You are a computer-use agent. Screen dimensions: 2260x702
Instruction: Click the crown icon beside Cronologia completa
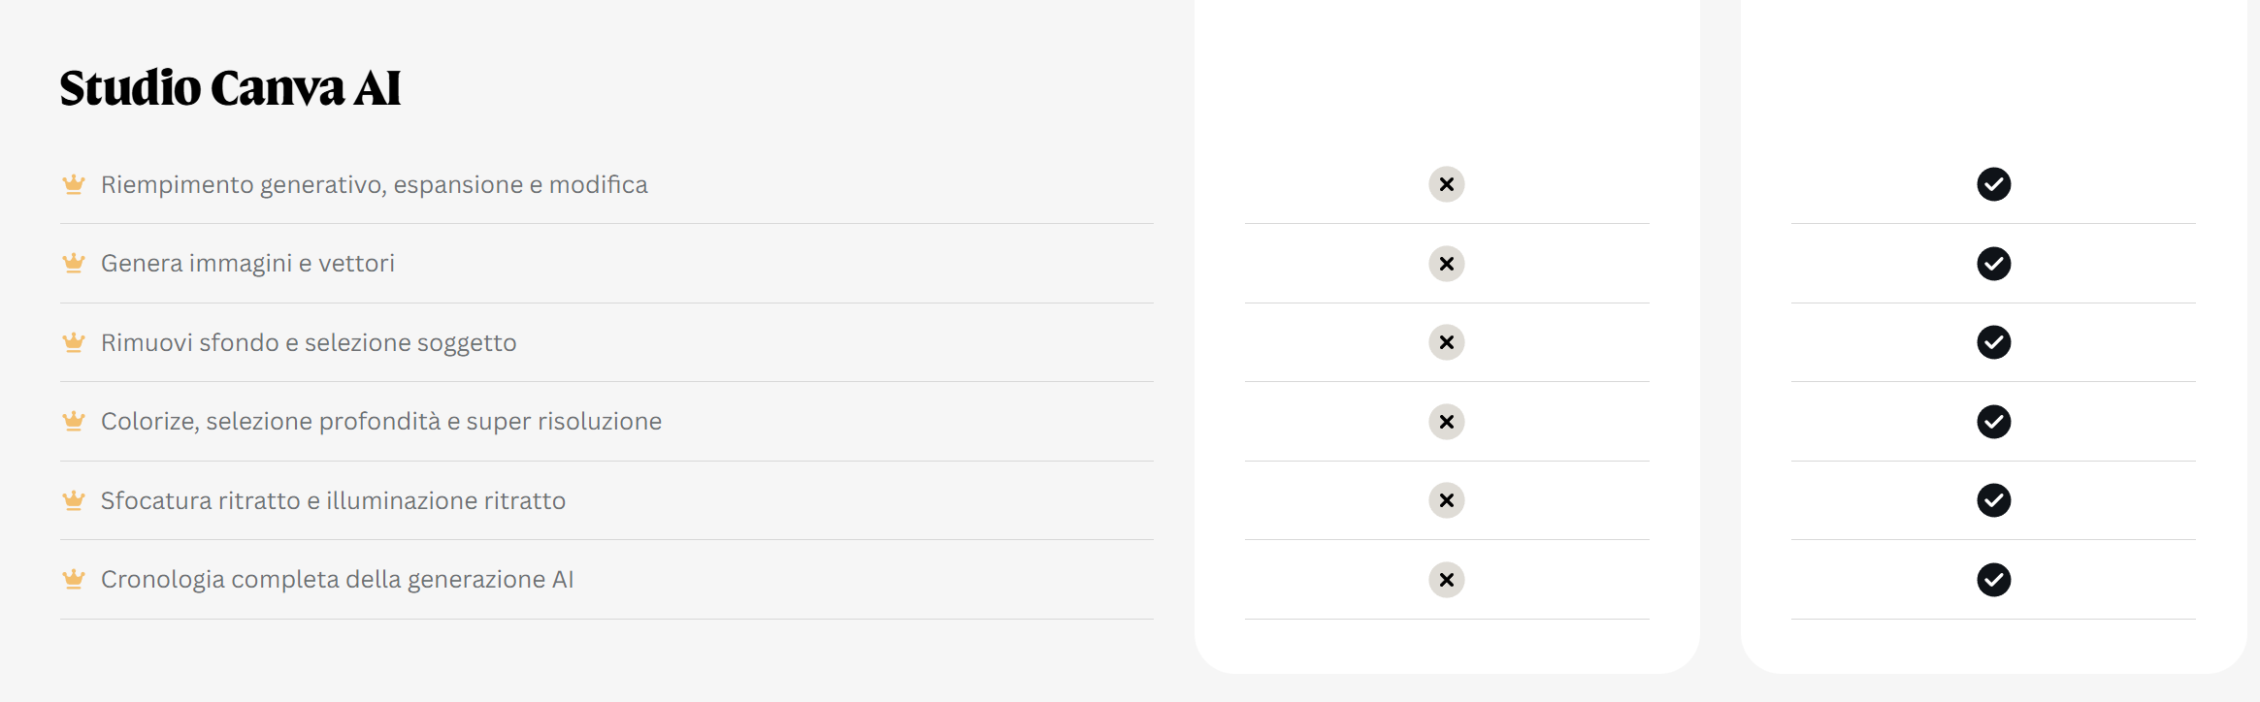pyautogui.click(x=74, y=579)
